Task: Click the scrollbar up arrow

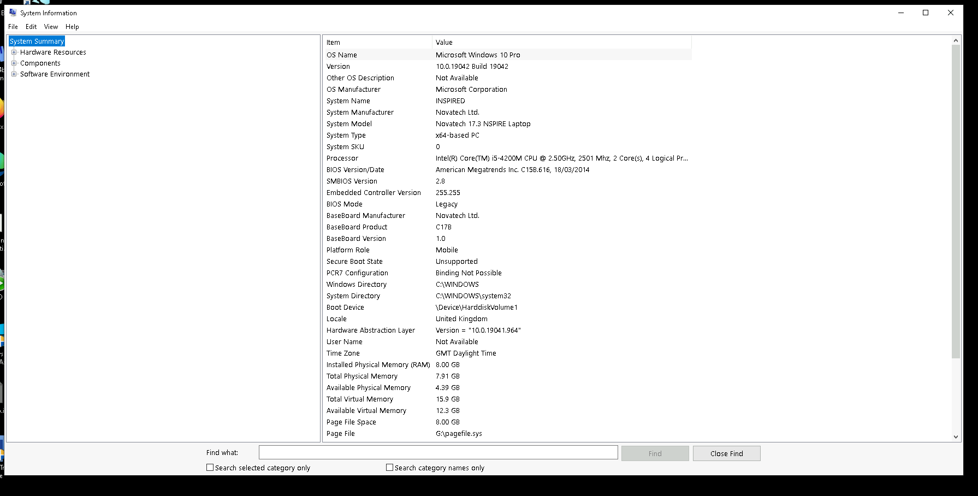Action: coord(956,40)
